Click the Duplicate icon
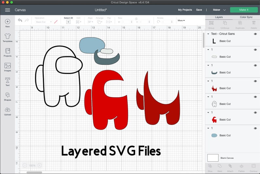The image size is (260, 174). [x=240, y=23]
